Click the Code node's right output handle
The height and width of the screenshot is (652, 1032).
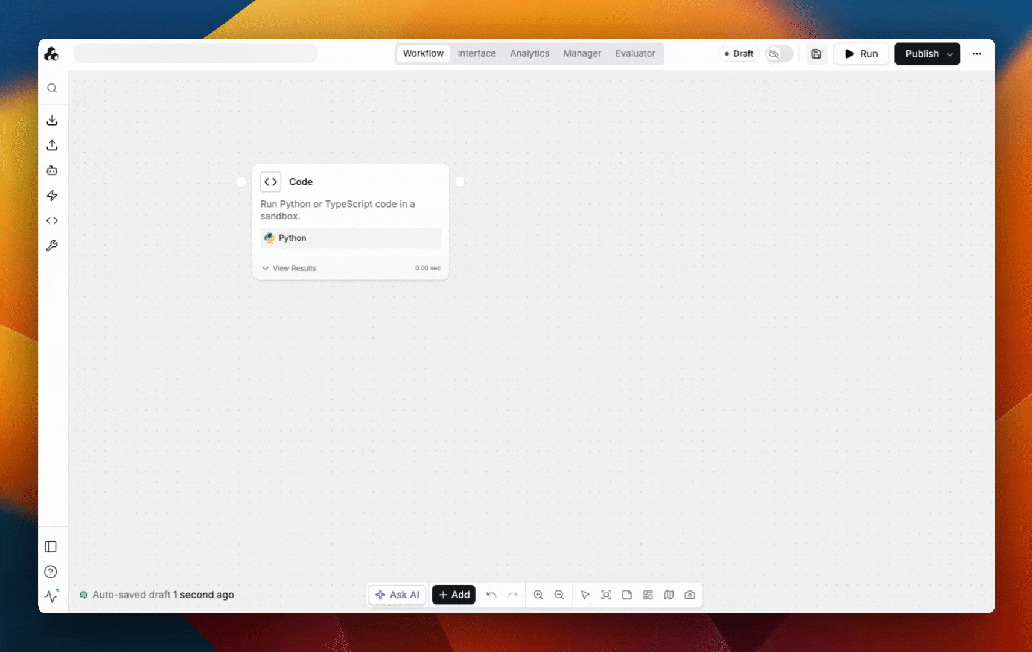pos(460,182)
